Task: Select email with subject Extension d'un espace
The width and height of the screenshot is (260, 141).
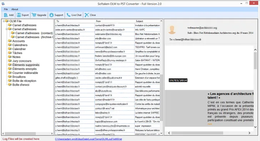Action: 107,78
